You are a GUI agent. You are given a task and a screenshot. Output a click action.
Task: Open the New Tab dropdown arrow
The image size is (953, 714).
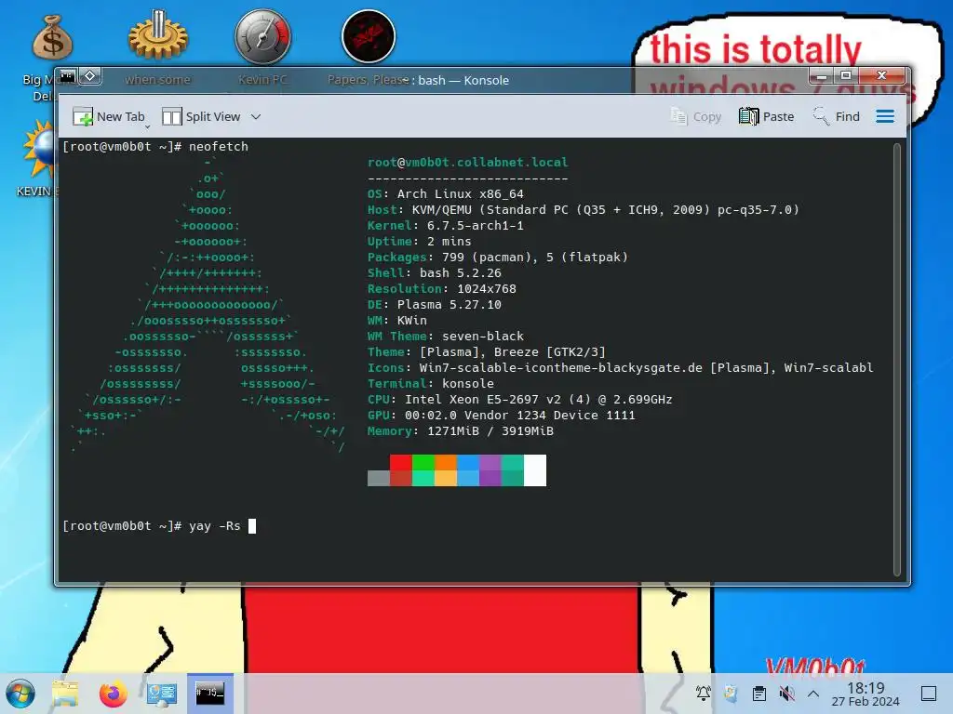click(147, 126)
